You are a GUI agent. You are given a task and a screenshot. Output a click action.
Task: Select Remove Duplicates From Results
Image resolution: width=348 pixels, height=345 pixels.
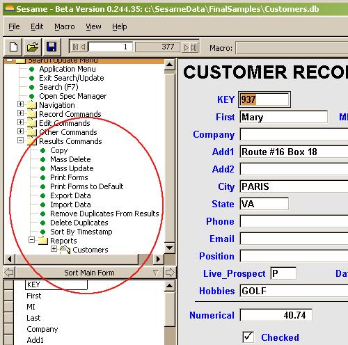click(x=104, y=214)
